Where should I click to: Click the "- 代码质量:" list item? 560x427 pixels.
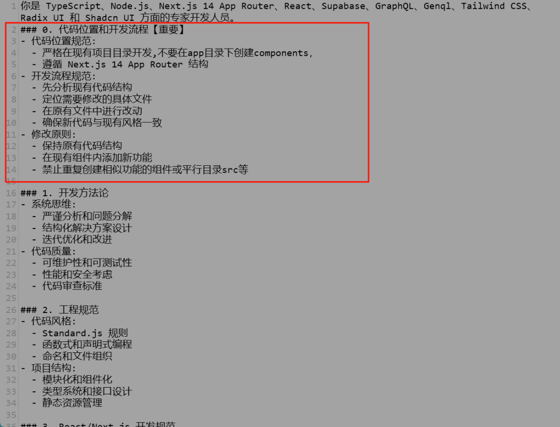coord(49,251)
